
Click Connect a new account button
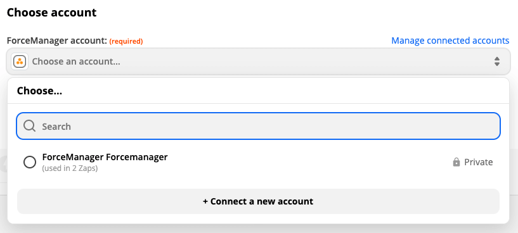coord(258,201)
